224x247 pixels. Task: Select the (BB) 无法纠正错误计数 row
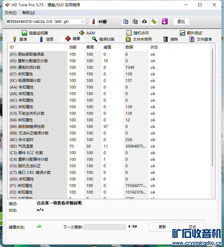pos(109,133)
